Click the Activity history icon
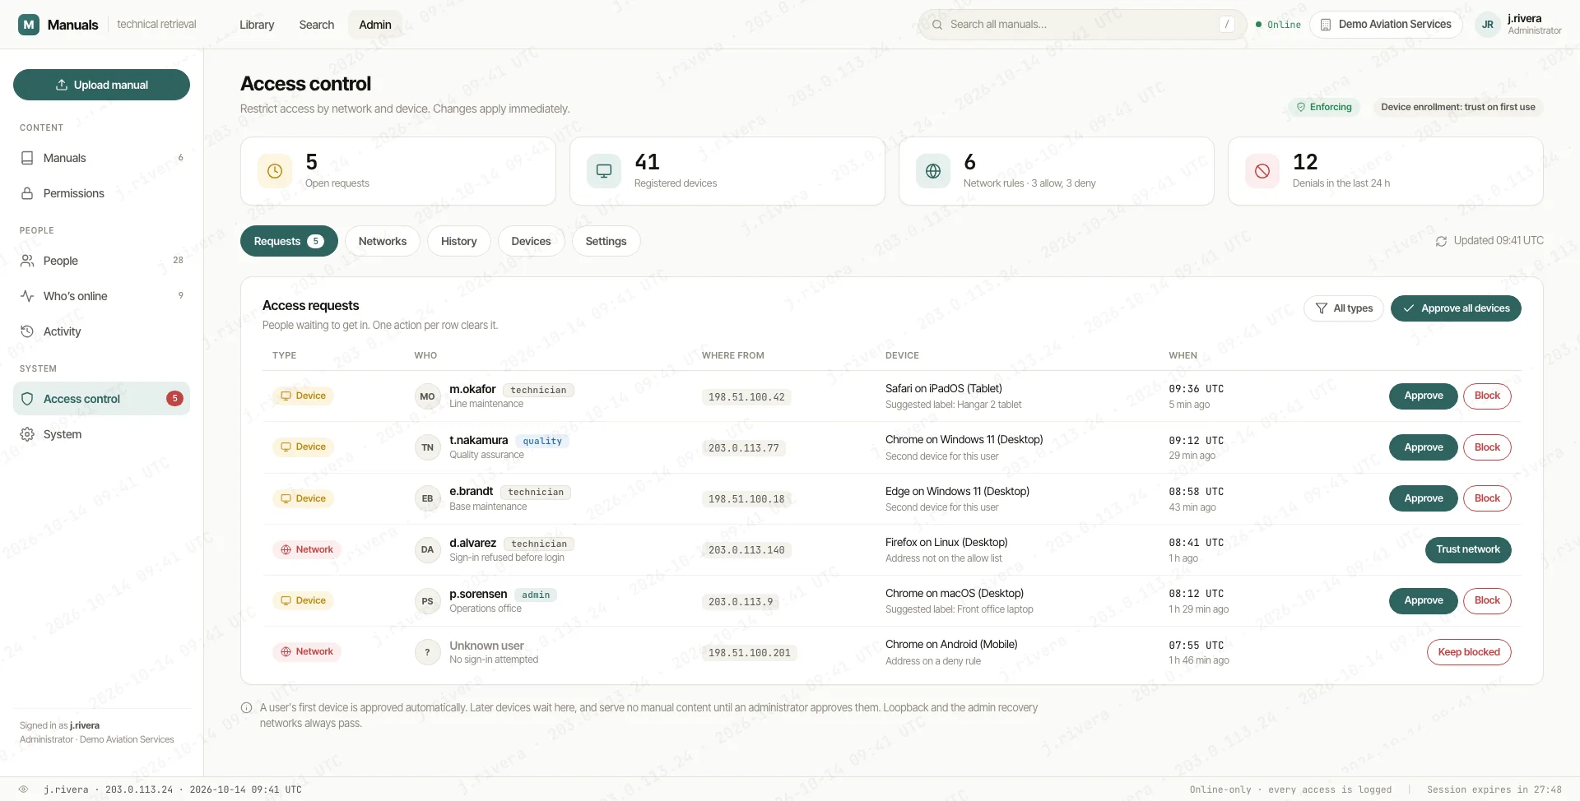The image size is (1580, 801). coord(27,331)
